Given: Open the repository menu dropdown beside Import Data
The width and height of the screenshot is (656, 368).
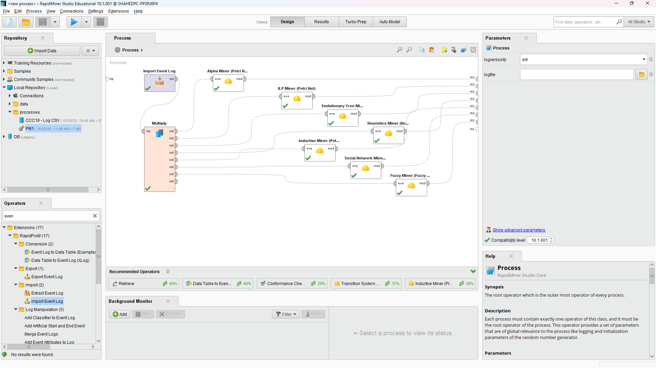Looking at the screenshot, I should (90, 51).
